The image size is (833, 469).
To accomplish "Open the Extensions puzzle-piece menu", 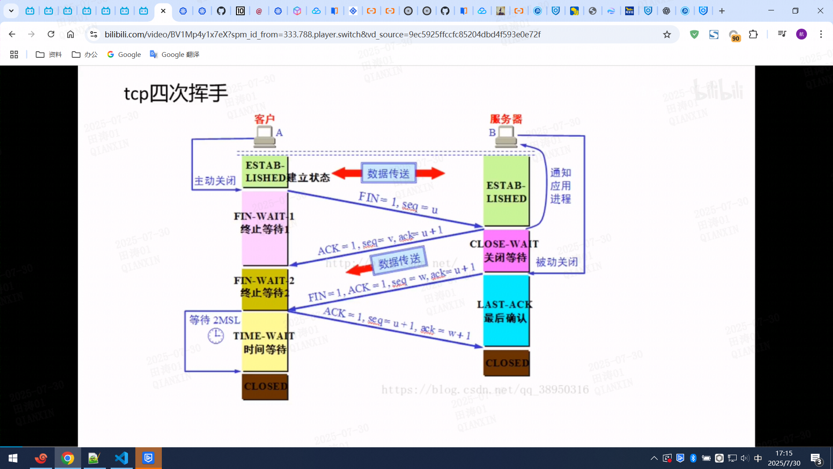I will pyautogui.click(x=754, y=34).
